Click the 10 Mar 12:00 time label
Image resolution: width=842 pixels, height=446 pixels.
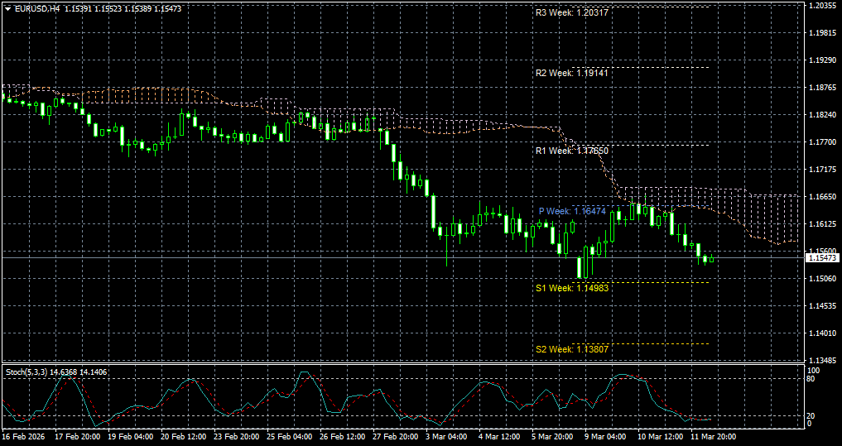(661, 437)
